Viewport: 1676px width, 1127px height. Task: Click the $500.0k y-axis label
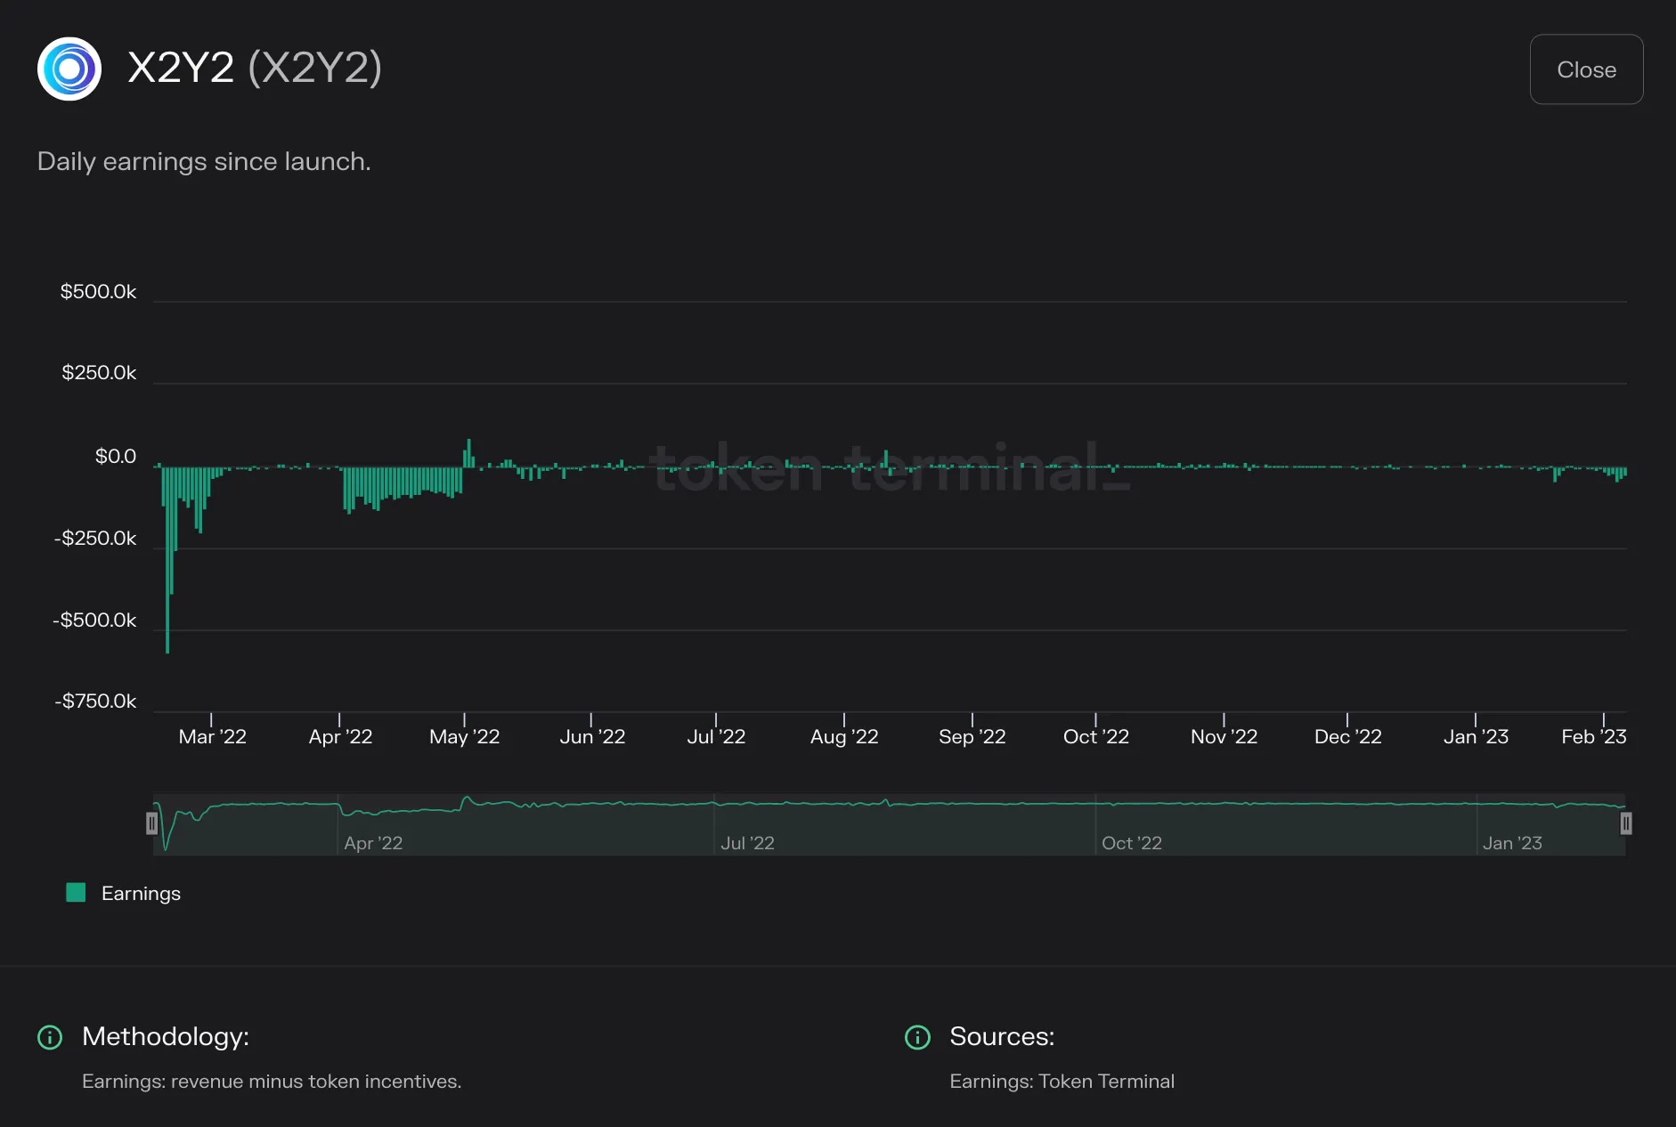98,292
